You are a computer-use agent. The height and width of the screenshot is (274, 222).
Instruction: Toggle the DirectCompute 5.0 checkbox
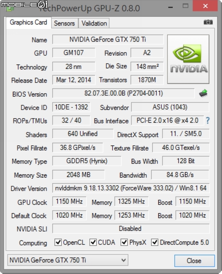[x=155, y=242]
